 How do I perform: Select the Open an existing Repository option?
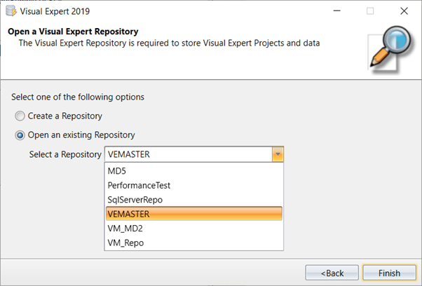[19, 135]
